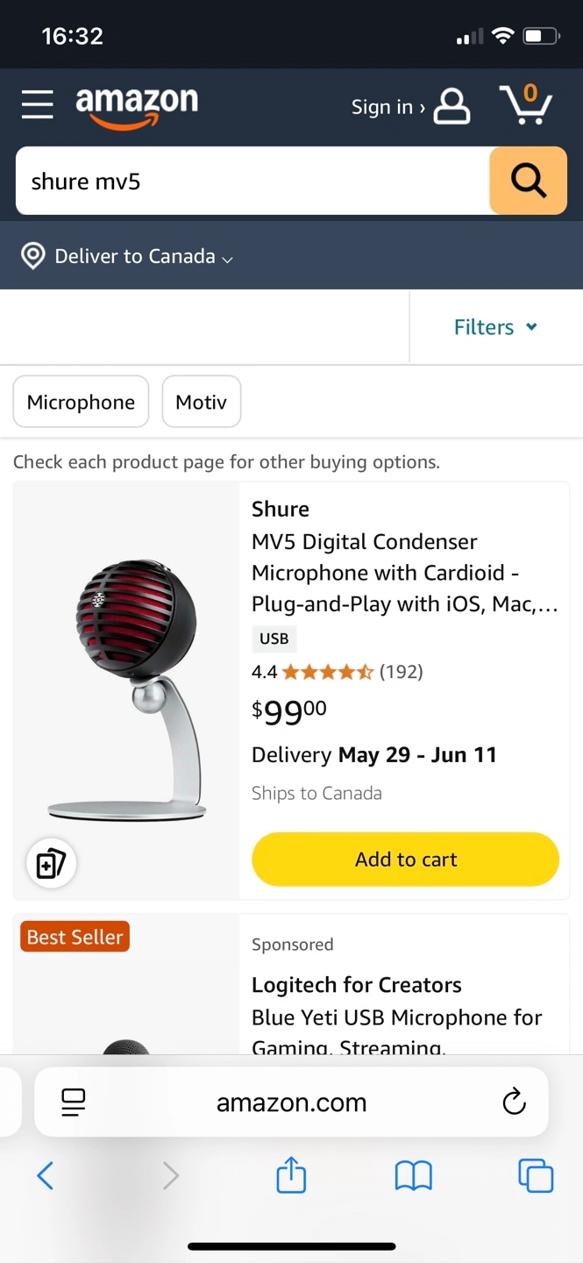This screenshot has height=1263, width=583.
Task: Click the search field containing shure mv5
Action: point(252,182)
